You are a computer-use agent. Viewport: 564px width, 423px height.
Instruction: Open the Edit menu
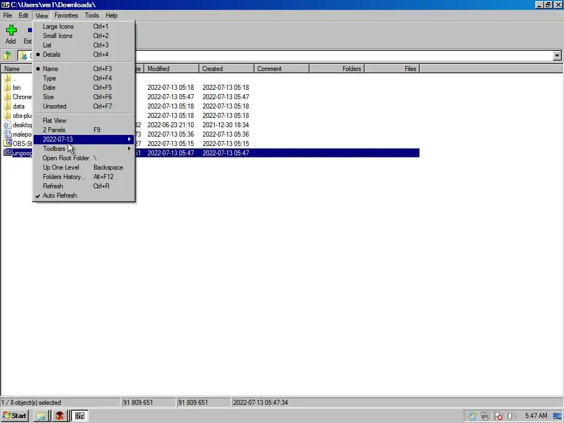point(23,15)
